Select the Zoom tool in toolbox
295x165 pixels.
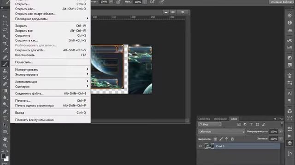point(5,145)
